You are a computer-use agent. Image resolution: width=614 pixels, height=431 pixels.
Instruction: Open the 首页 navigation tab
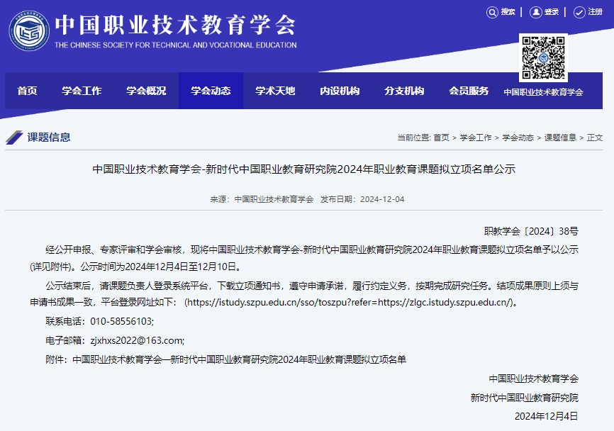point(27,91)
